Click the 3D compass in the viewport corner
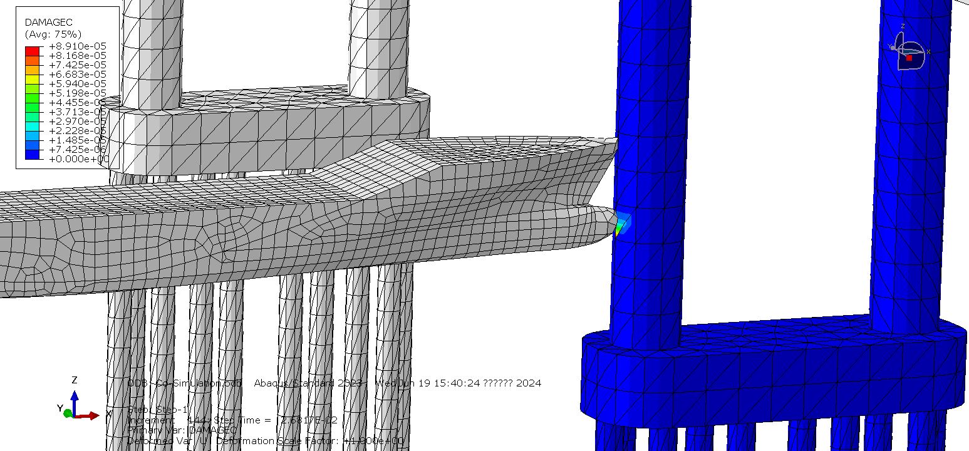The image size is (969, 451). tap(909, 49)
